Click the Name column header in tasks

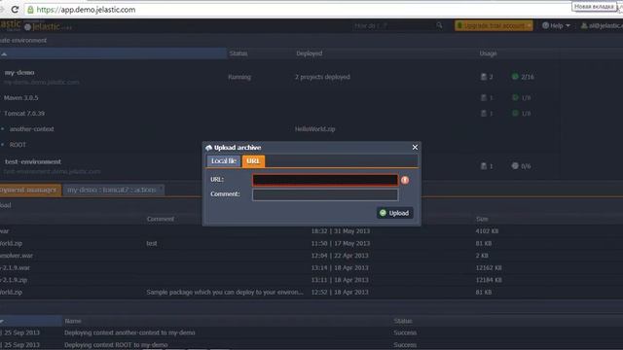pos(73,321)
